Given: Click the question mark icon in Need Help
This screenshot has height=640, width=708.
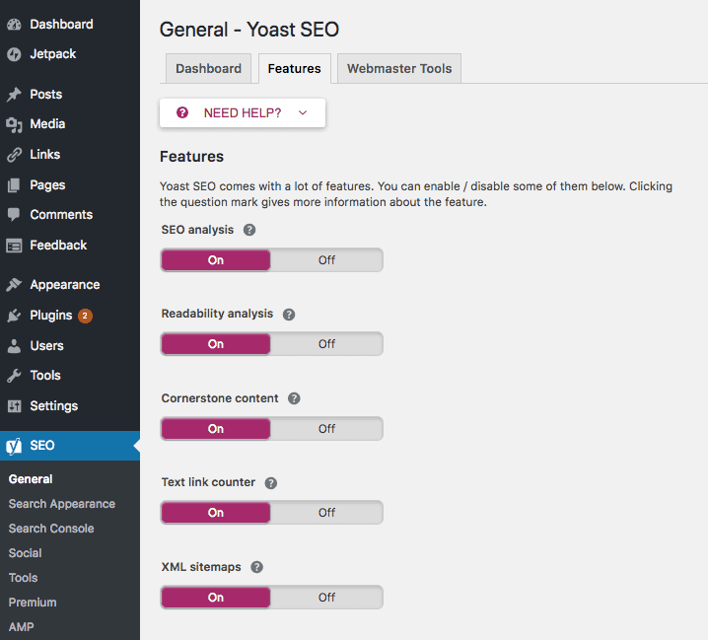Looking at the screenshot, I should (x=182, y=112).
